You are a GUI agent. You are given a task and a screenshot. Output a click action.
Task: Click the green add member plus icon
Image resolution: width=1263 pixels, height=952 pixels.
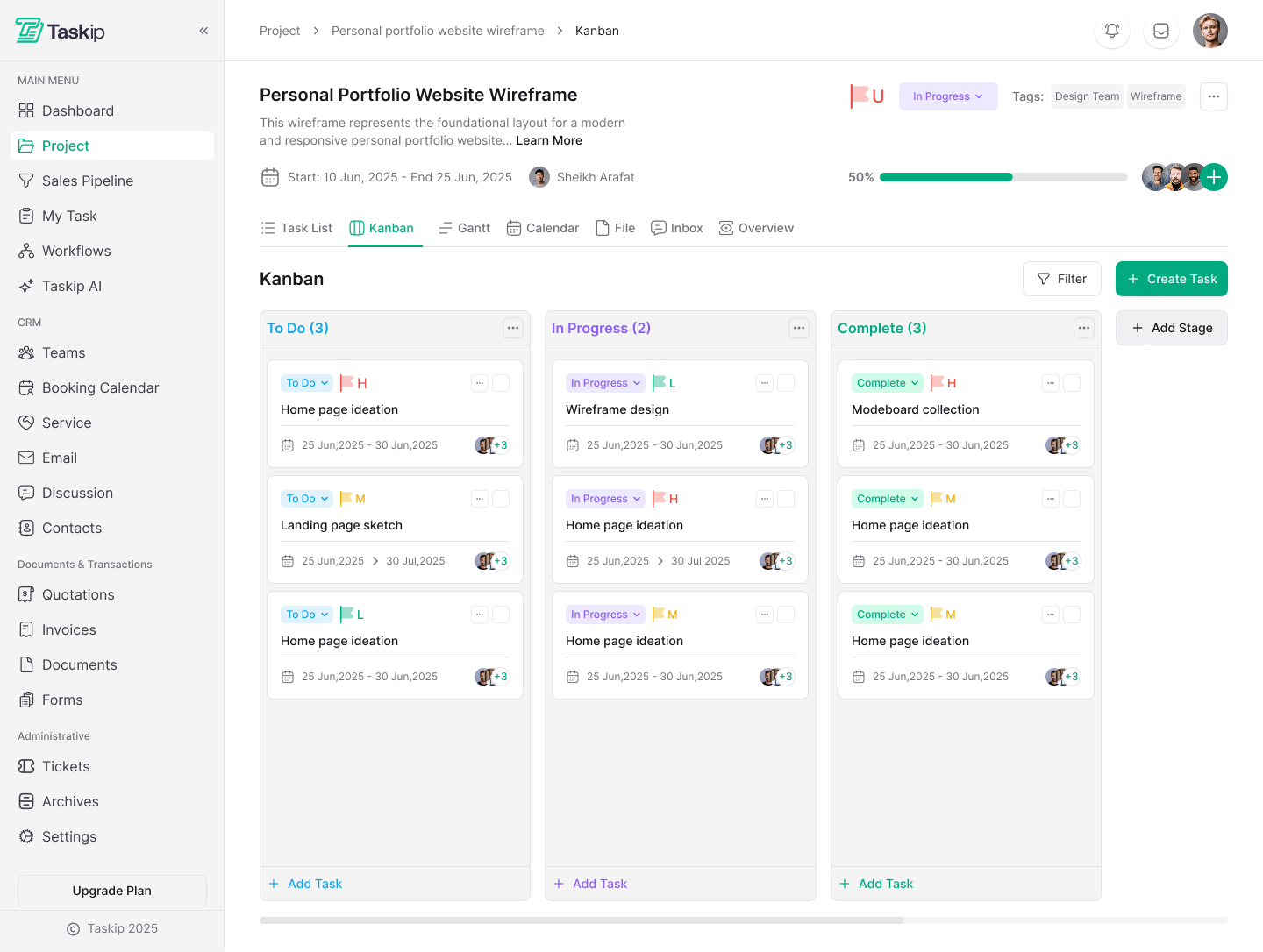1214,177
